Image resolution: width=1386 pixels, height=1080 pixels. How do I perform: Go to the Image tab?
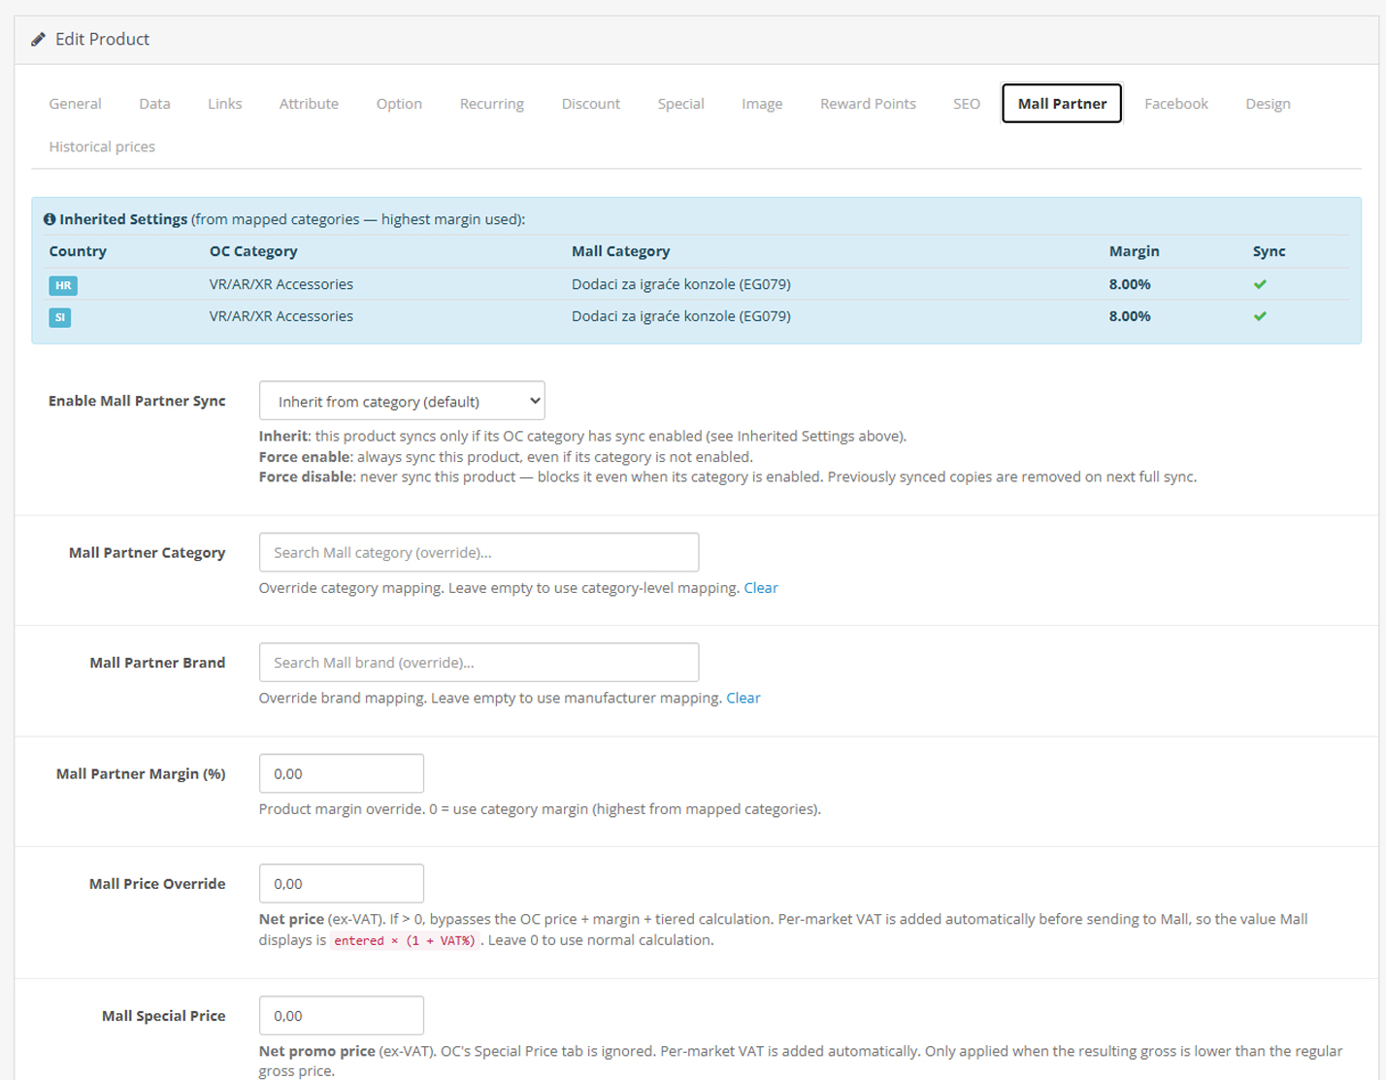762,104
